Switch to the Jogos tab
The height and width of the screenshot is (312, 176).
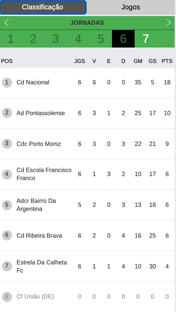(x=131, y=7)
